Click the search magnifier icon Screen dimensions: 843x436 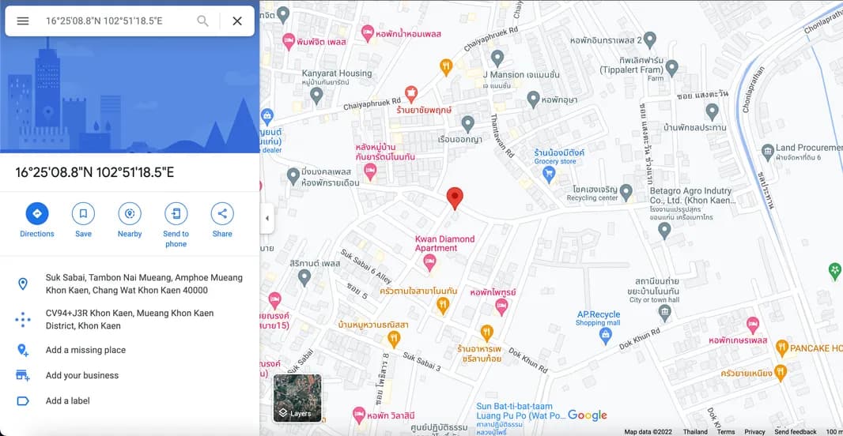202,21
